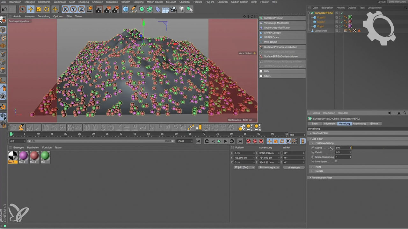Click the Anwenden button

click(x=294, y=167)
